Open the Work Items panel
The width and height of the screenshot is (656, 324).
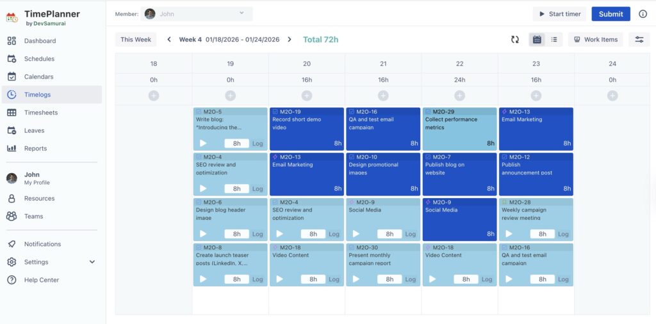point(595,40)
